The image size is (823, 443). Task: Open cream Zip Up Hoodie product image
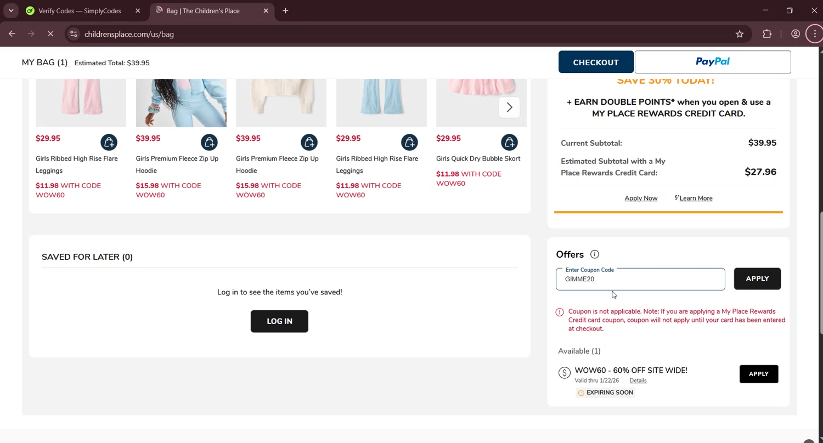(x=281, y=103)
